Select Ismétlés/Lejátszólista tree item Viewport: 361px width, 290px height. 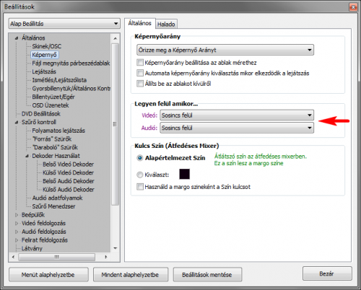pyautogui.click(x=59, y=80)
